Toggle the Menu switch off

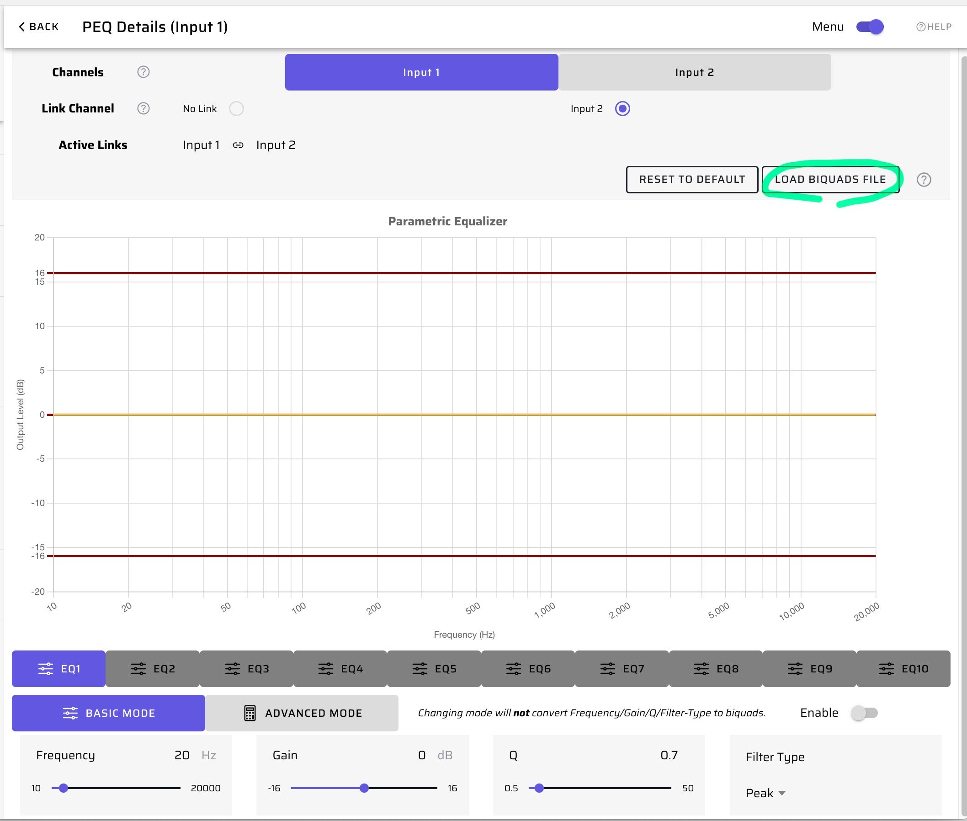[x=870, y=27]
